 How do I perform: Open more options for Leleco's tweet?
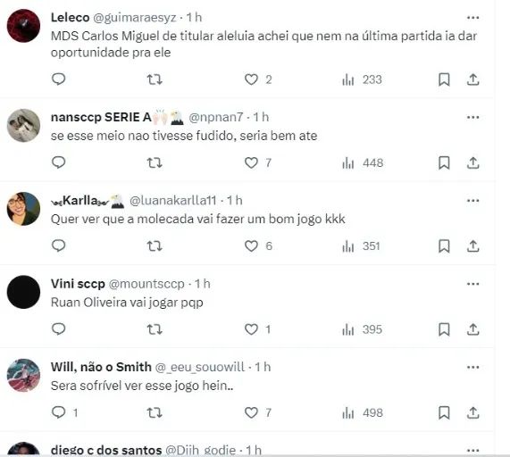[472, 18]
